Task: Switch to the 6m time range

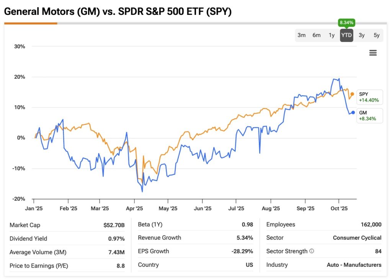Action: coord(317,35)
